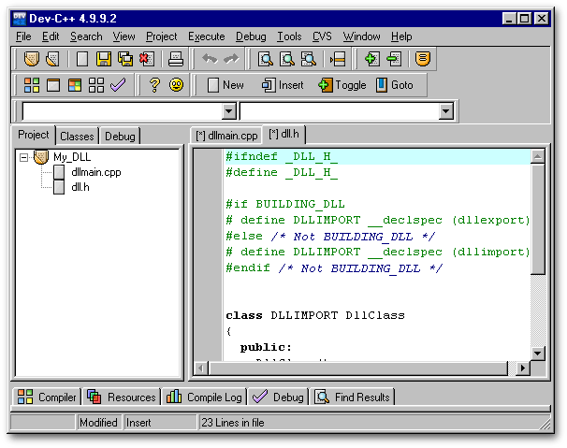
Task: Switch to the Classes panel tab
Action: coord(77,137)
